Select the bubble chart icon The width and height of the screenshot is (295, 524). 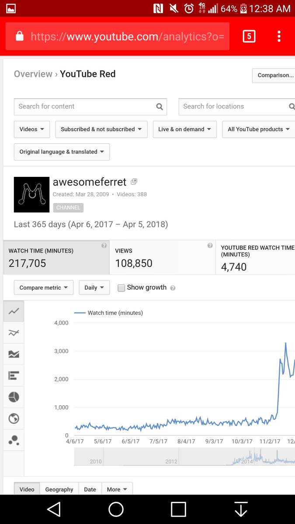(14, 440)
